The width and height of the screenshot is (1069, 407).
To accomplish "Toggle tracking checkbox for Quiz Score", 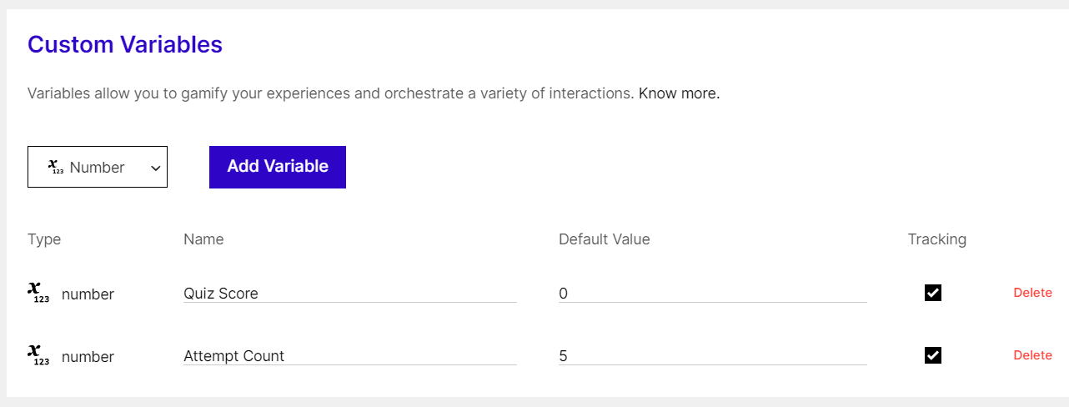I will pos(933,293).
